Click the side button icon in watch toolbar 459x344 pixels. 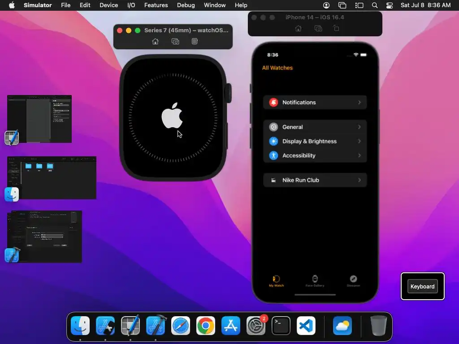(195, 41)
